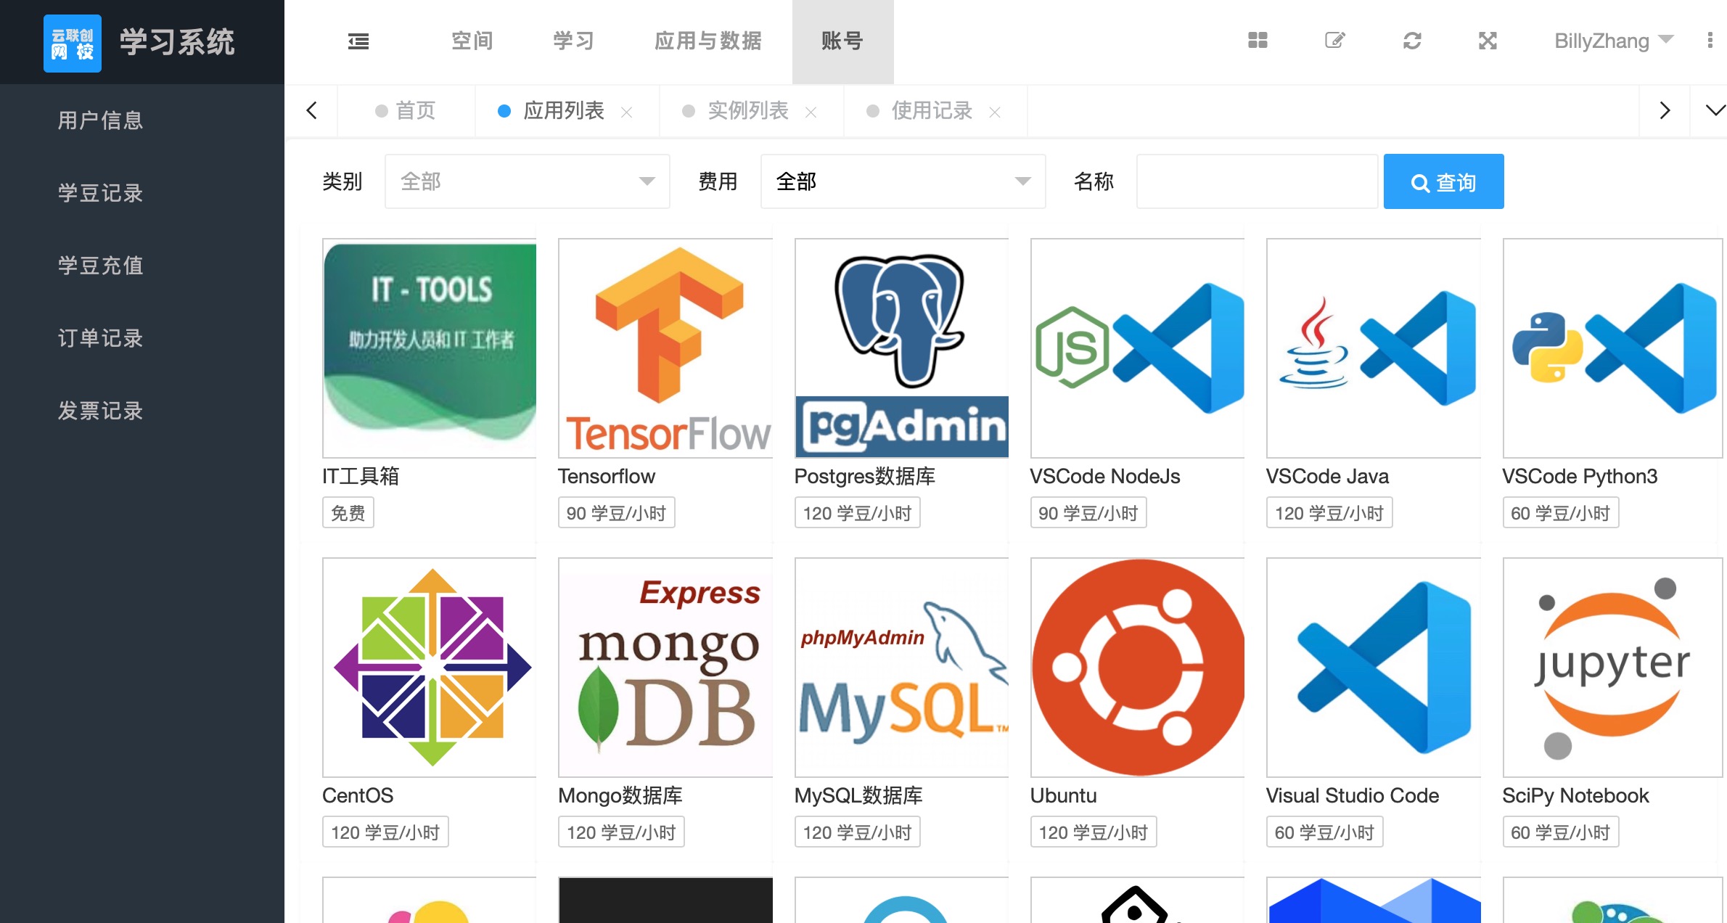Open 学豆充值 in the sidebar
Screen dimensions: 1727x923
(100, 266)
